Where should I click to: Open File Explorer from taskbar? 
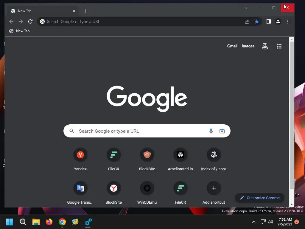click(x=36, y=222)
